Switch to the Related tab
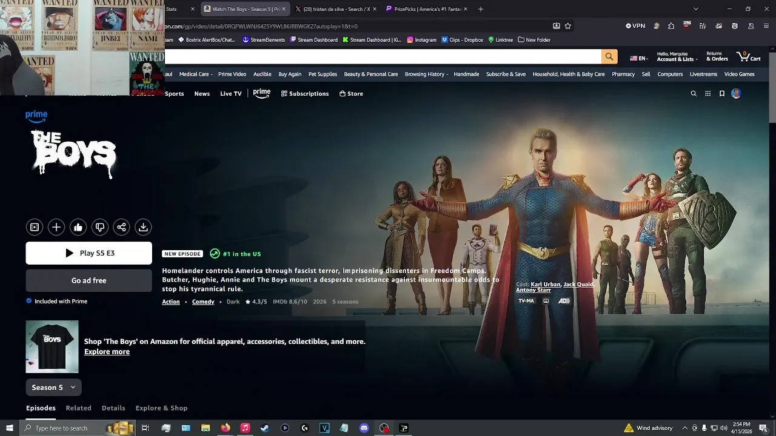Viewport: 776px width, 436px height. point(78,408)
